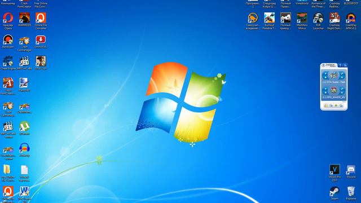Launch Crashday Night Dam shortcut
Image resolution: width=361 pixels, height=203 pixels.
(334, 18)
